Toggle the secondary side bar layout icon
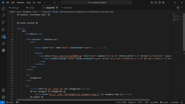The width and height of the screenshot is (185, 104). (x=159, y=3)
